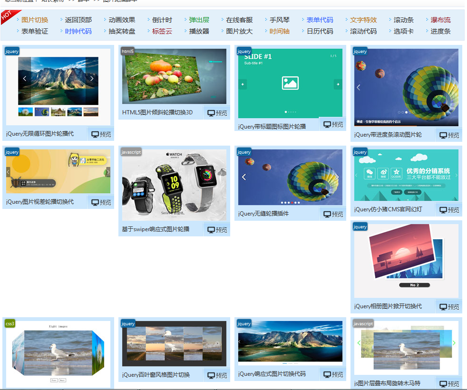Image resolution: width=467 pixels, height=390 pixels.
Task: Open the mountain lake carousel thumbnail
Action: pos(58,87)
